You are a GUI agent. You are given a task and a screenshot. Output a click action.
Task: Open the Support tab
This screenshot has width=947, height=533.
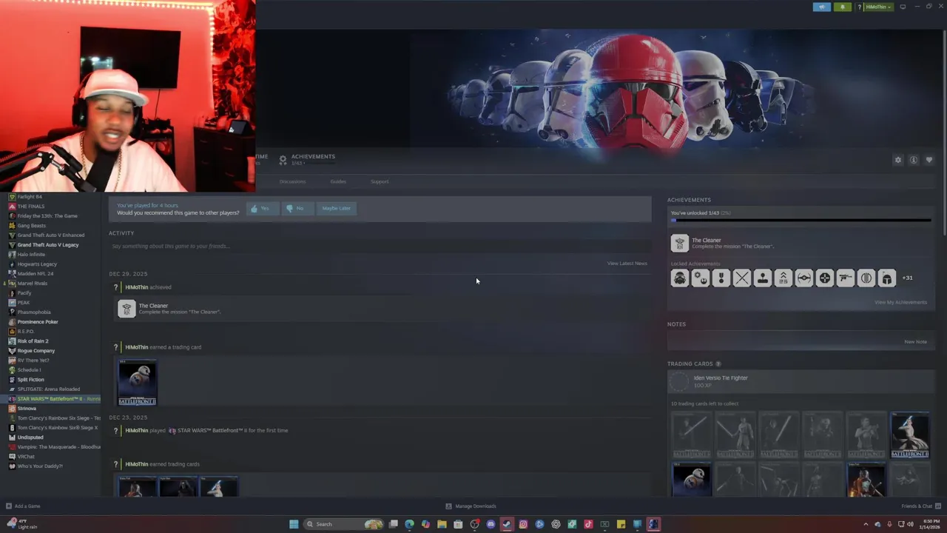pos(380,181)
